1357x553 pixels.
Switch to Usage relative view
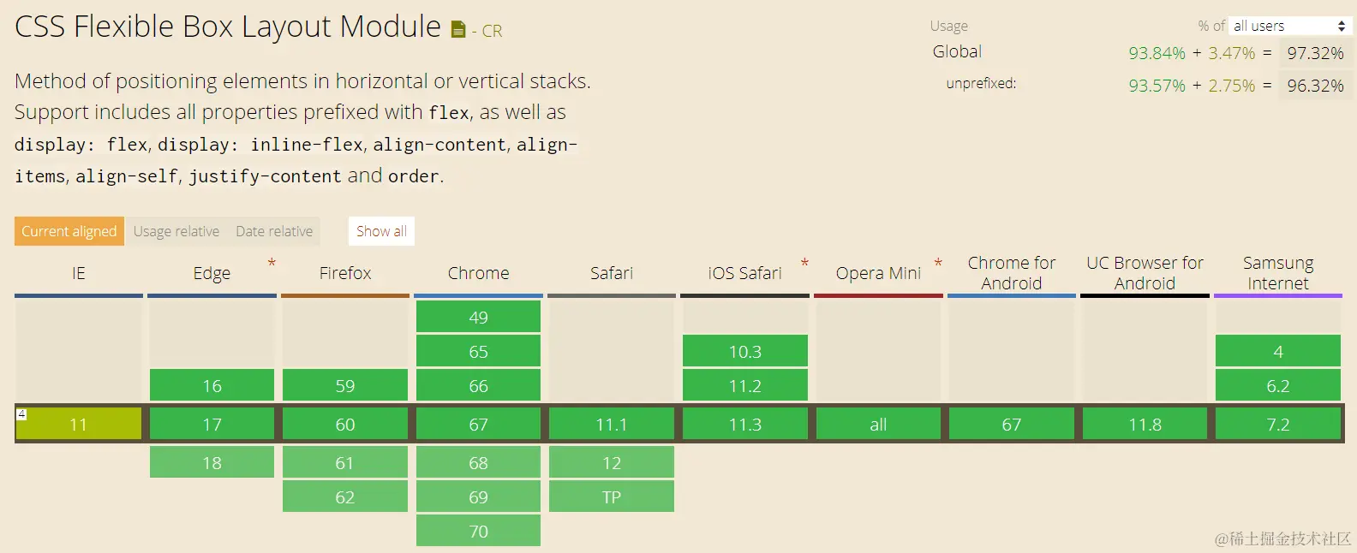click(176, 231)
